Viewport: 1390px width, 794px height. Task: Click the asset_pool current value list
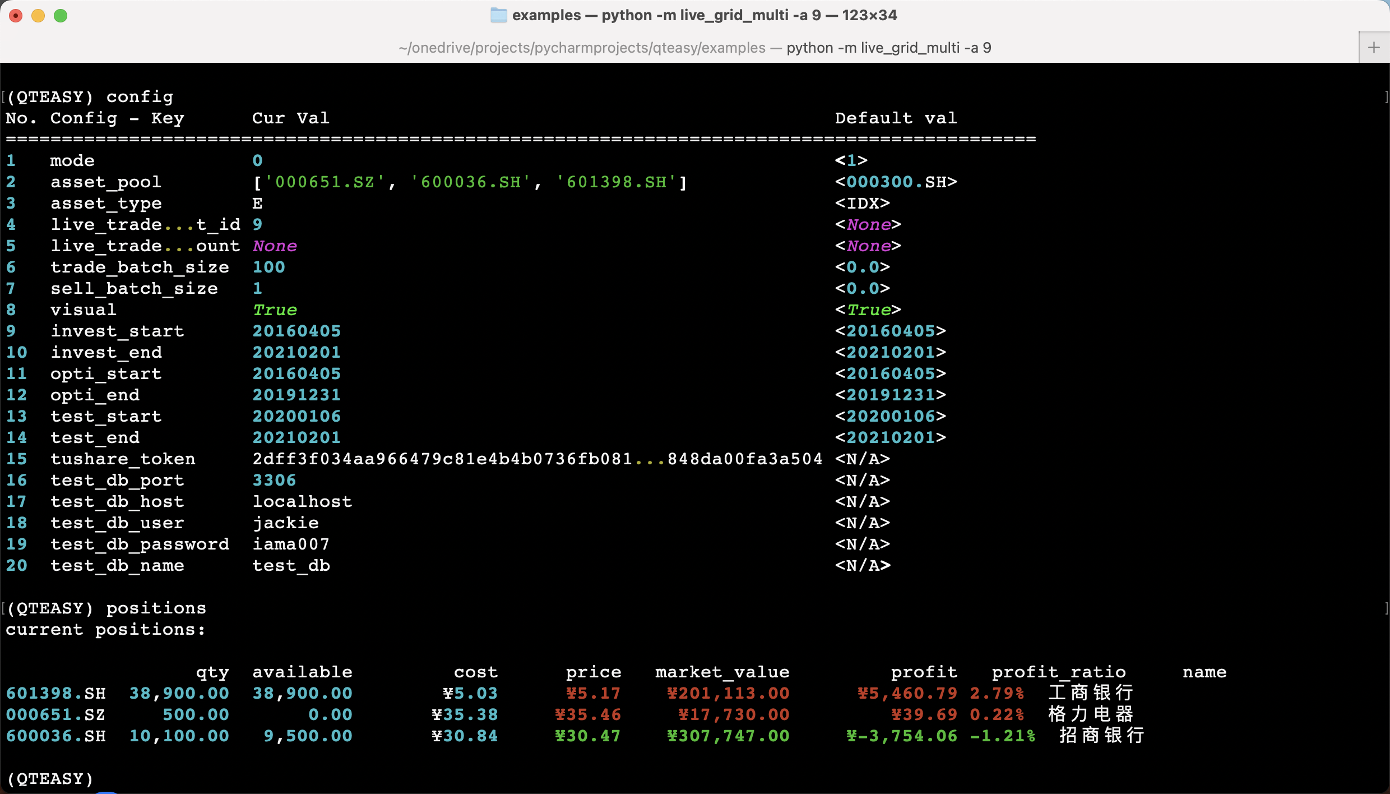click(x=470, y=182)
